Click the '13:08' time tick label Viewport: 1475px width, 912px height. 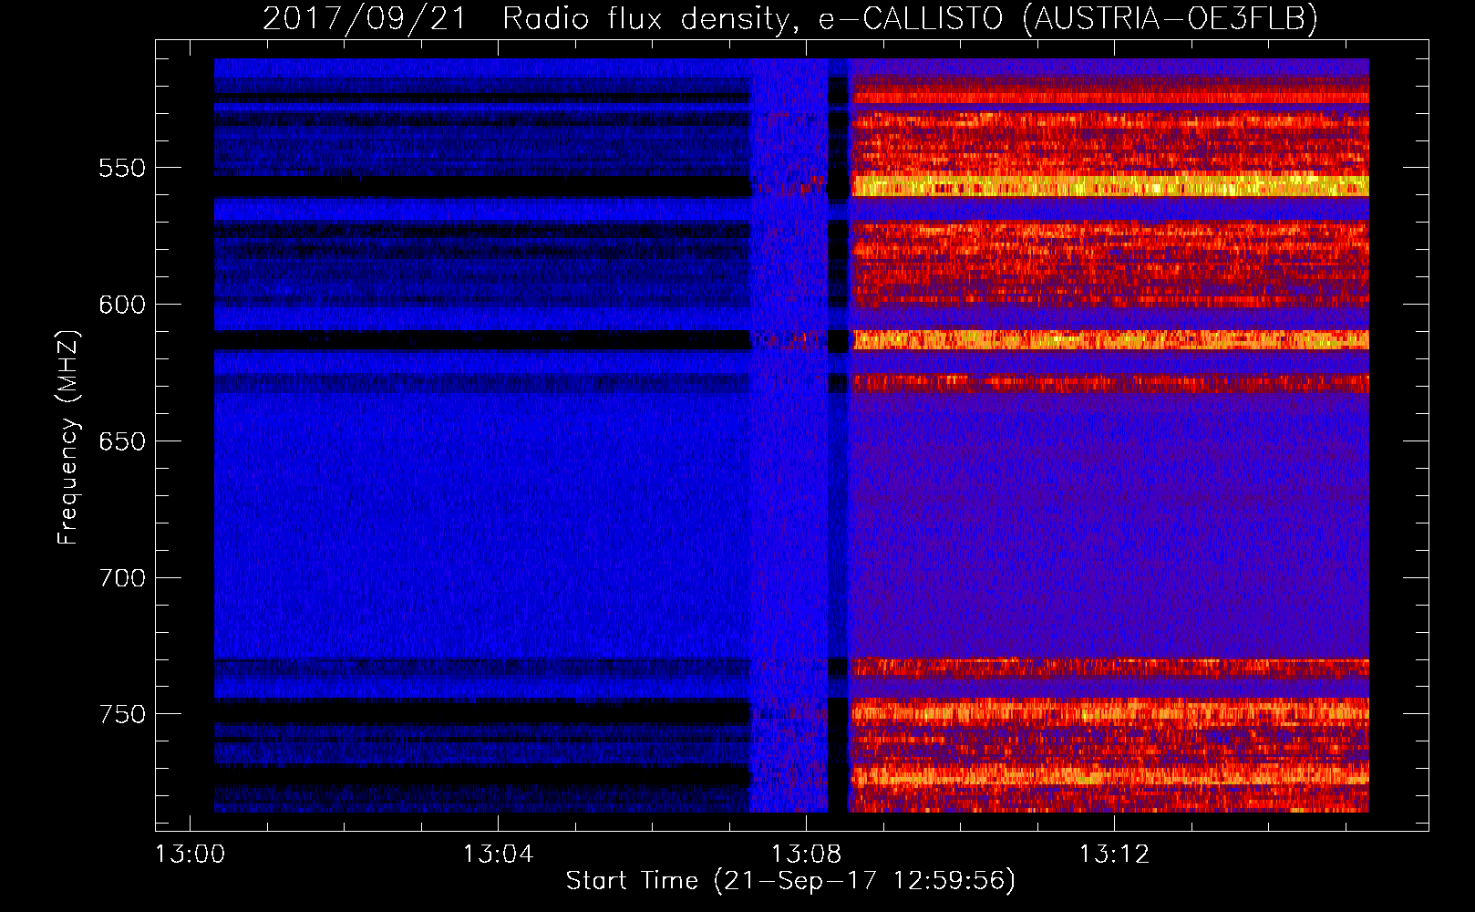[806, 855]
